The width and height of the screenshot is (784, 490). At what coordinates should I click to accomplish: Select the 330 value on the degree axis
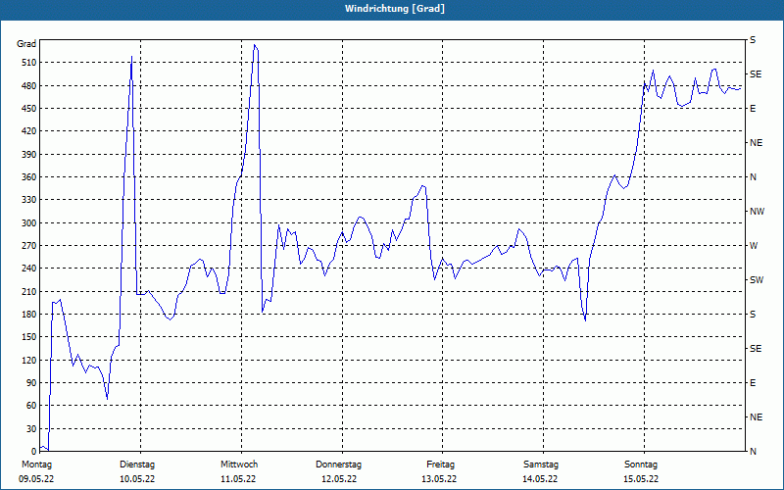pos(29,200)
